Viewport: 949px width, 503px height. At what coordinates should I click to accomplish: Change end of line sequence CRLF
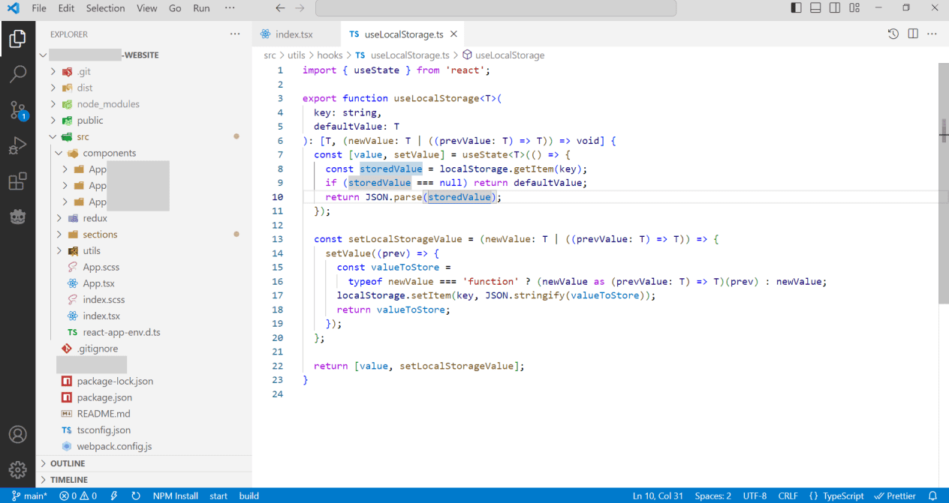pos(788,496)
